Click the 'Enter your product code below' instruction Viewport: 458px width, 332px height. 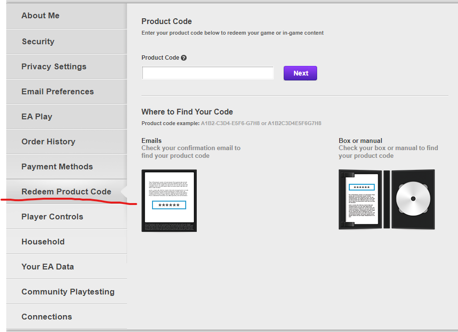point(232,33)
